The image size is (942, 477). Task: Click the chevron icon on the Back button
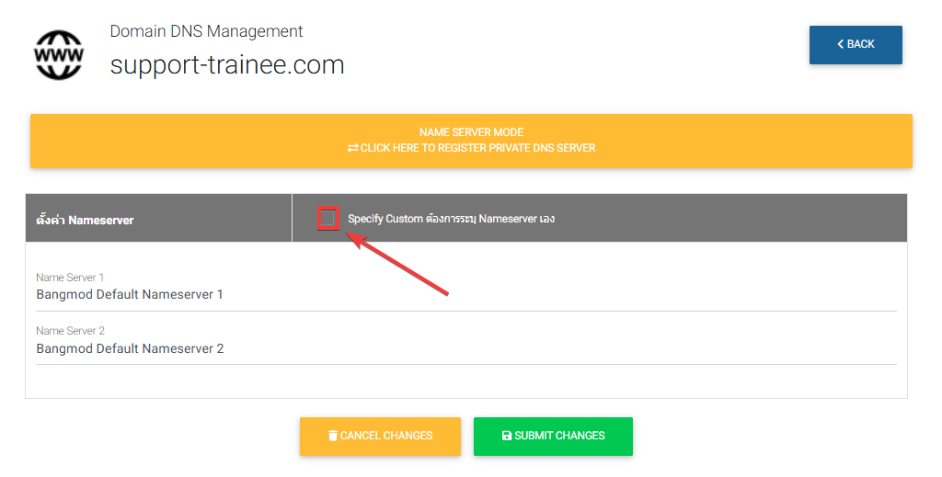(x=840, y=44)
